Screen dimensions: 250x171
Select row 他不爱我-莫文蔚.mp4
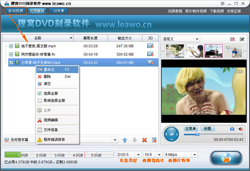click(83, 46)
